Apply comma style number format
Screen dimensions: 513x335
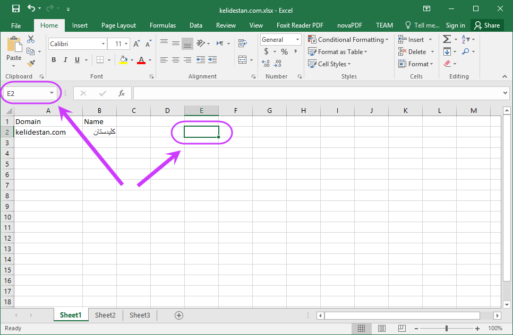pos(295,51)
